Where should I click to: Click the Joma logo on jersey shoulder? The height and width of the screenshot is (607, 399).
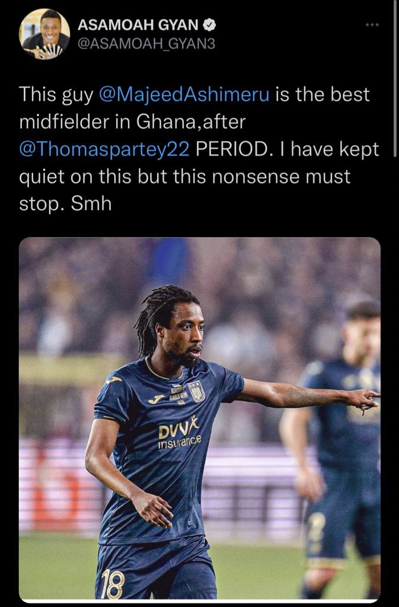pyautogui.click(x=113, y=381)
